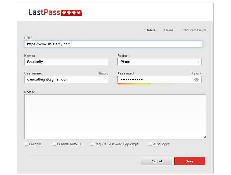View Password History
The image size is (231, 175).
(196, 73)
